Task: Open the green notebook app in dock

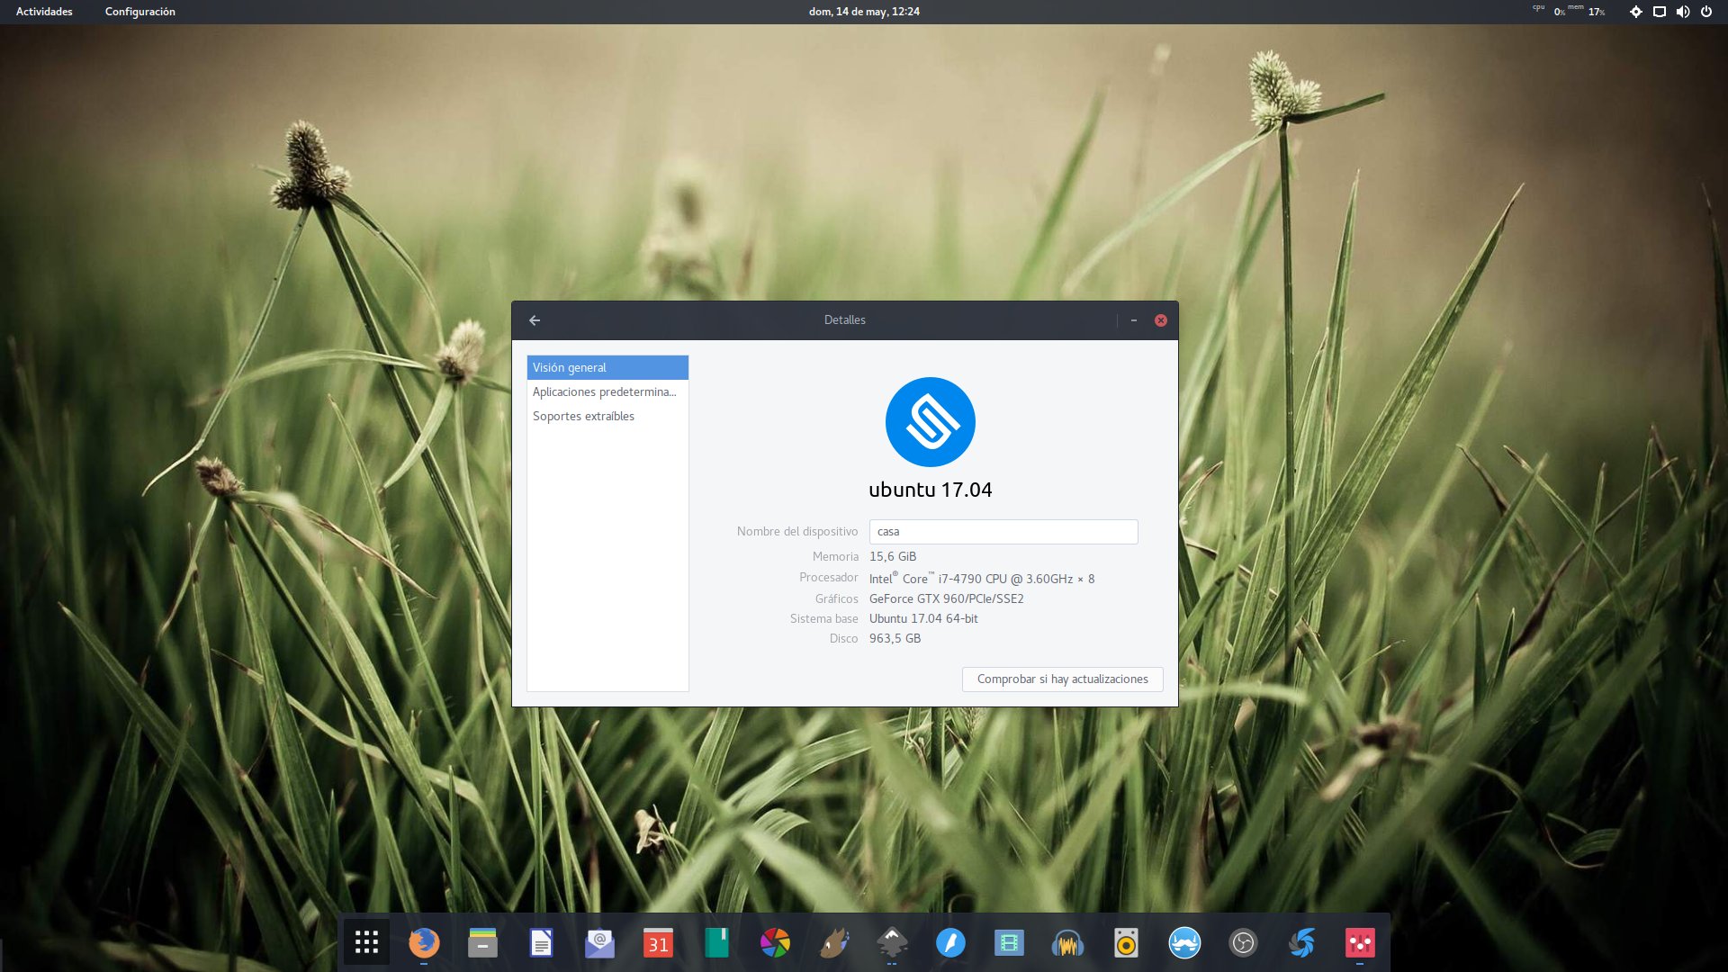Action: tap(716, 942)
